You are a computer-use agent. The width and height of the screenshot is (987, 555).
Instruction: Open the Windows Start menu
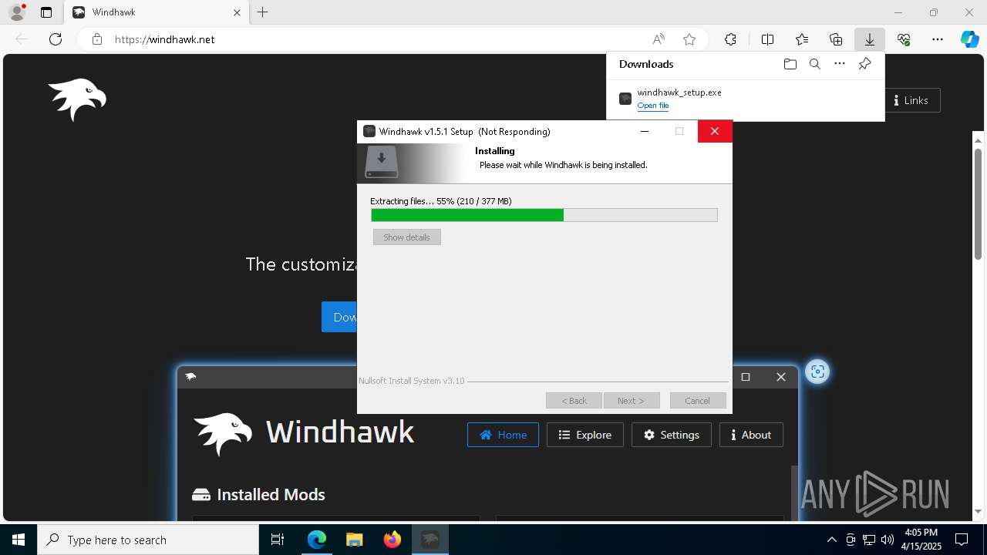point(19,540)
